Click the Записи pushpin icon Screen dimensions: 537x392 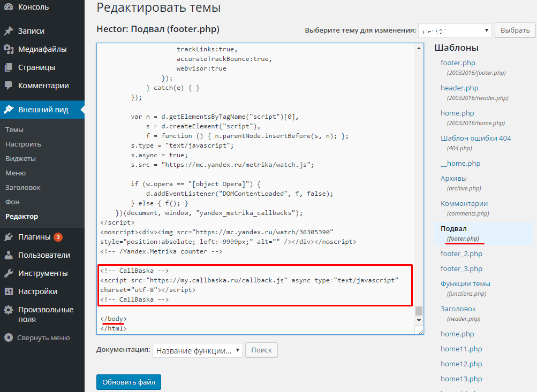pyautogui.click(x=9, y=31)
